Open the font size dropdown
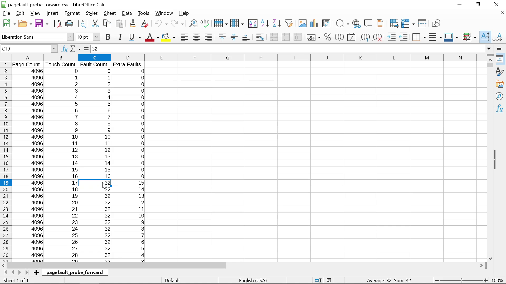The width and height of the screenshot is (506, 284). click(x=96, y=37)
